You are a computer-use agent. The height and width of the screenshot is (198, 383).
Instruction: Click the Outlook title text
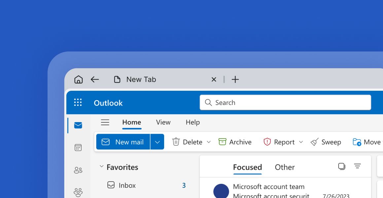pyautogui.click(x=108, y=103)
